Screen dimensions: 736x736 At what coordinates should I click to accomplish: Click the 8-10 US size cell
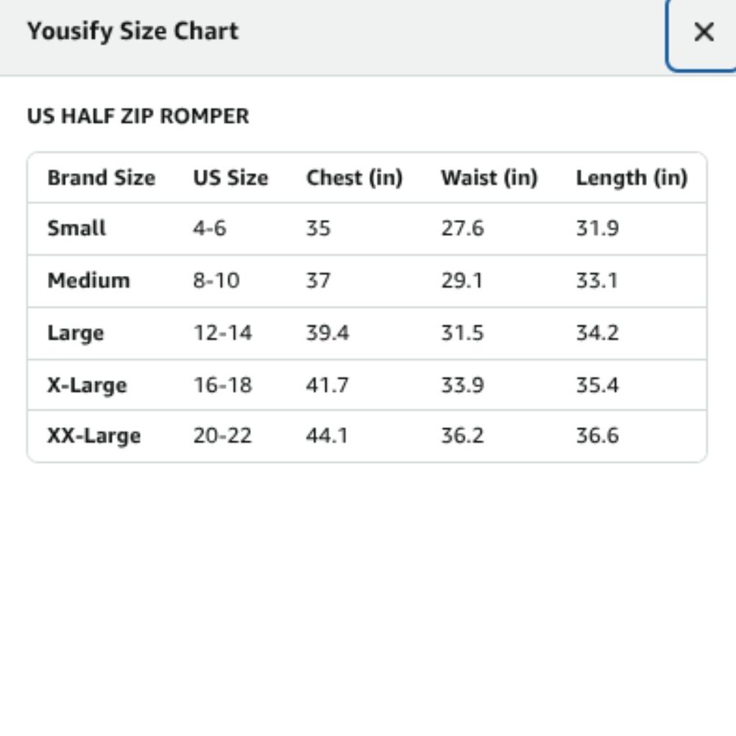(216, 280)
